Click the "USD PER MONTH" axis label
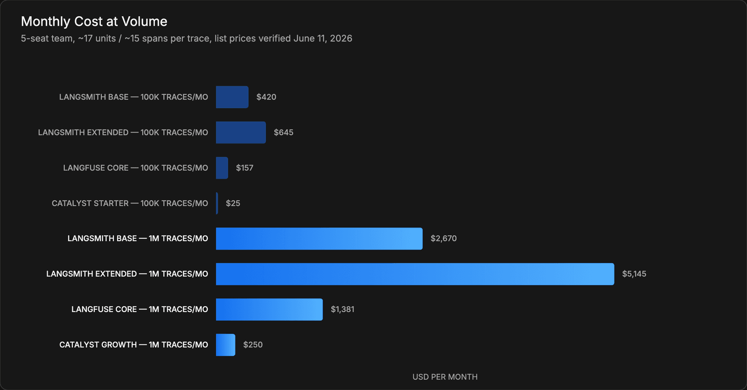Viewport: 747px width, 390px height. (445, 377)
